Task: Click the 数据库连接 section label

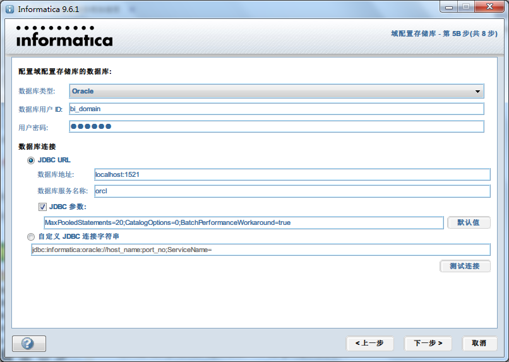Action: tap(37, 147)
